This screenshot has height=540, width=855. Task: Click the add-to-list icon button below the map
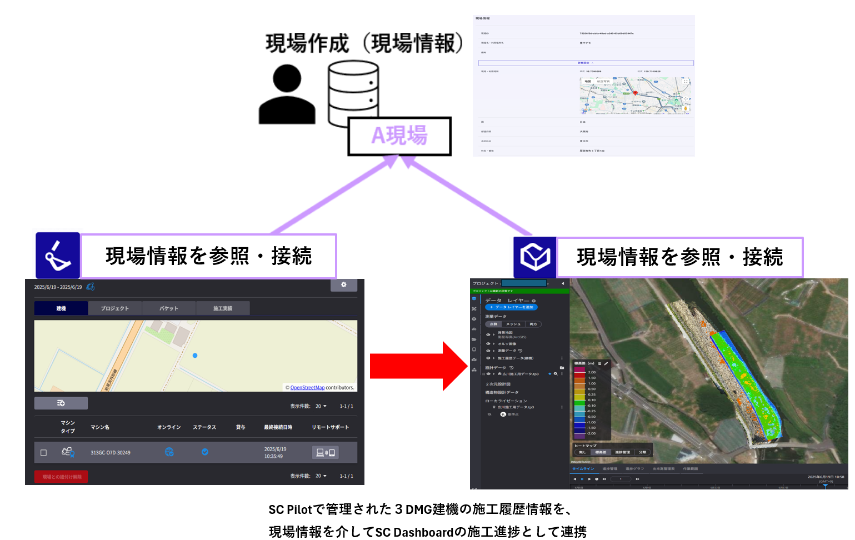coord(61,403)
